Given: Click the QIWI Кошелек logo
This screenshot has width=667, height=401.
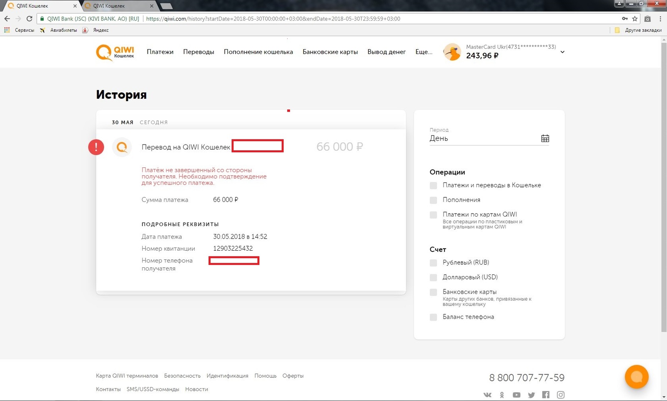Looking at the screenshot, I should click(115, 52).
